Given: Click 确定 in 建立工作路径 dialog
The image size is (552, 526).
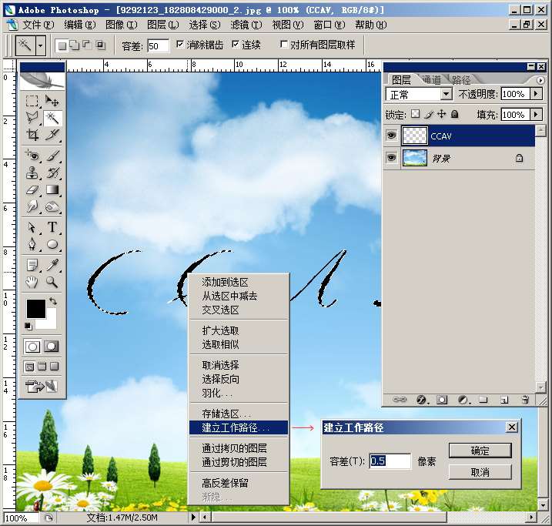Looking at the screenshot, I should point(480,451).
